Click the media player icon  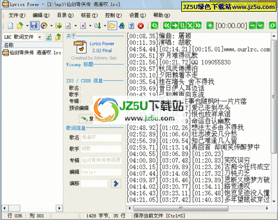[x=44, y=26]
